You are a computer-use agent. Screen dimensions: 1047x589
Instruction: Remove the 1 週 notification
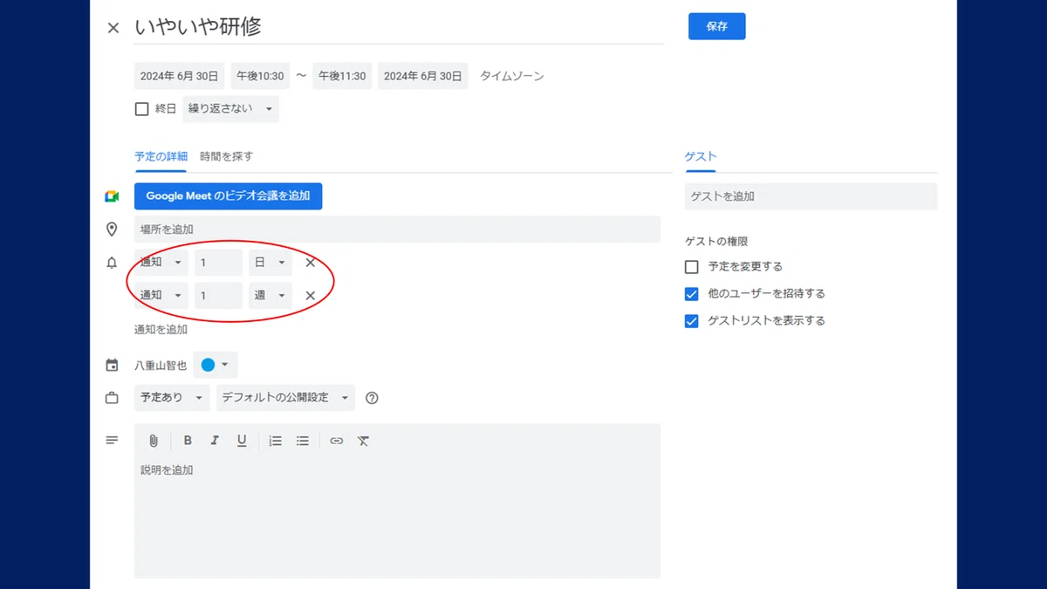[310, 296]
